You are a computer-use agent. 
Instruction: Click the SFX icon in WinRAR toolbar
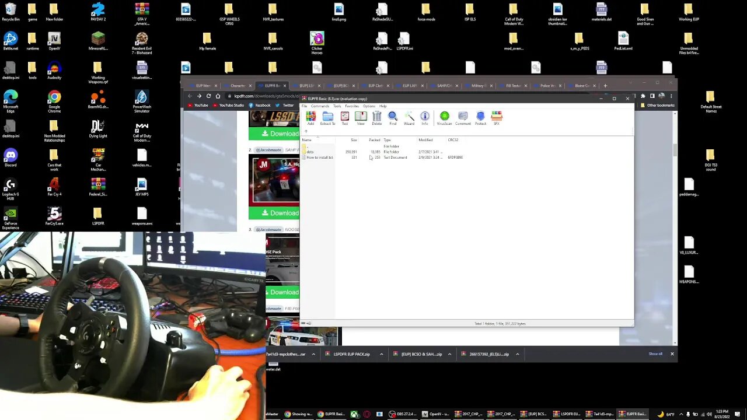point(497,118)
